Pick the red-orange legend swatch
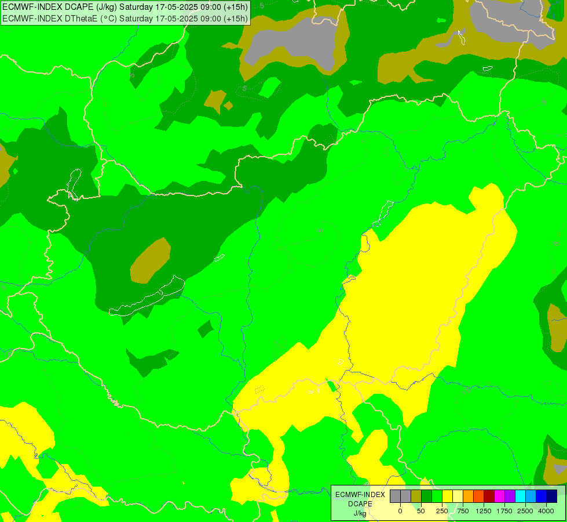567x522 pixels. (479, 496)
